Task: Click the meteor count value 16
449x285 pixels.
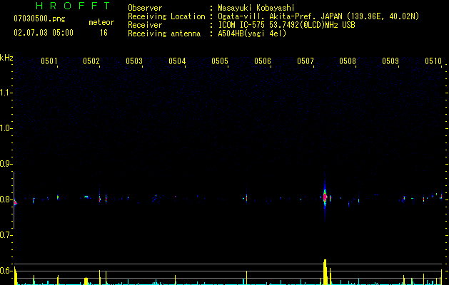Action: (x=104, y=33)
